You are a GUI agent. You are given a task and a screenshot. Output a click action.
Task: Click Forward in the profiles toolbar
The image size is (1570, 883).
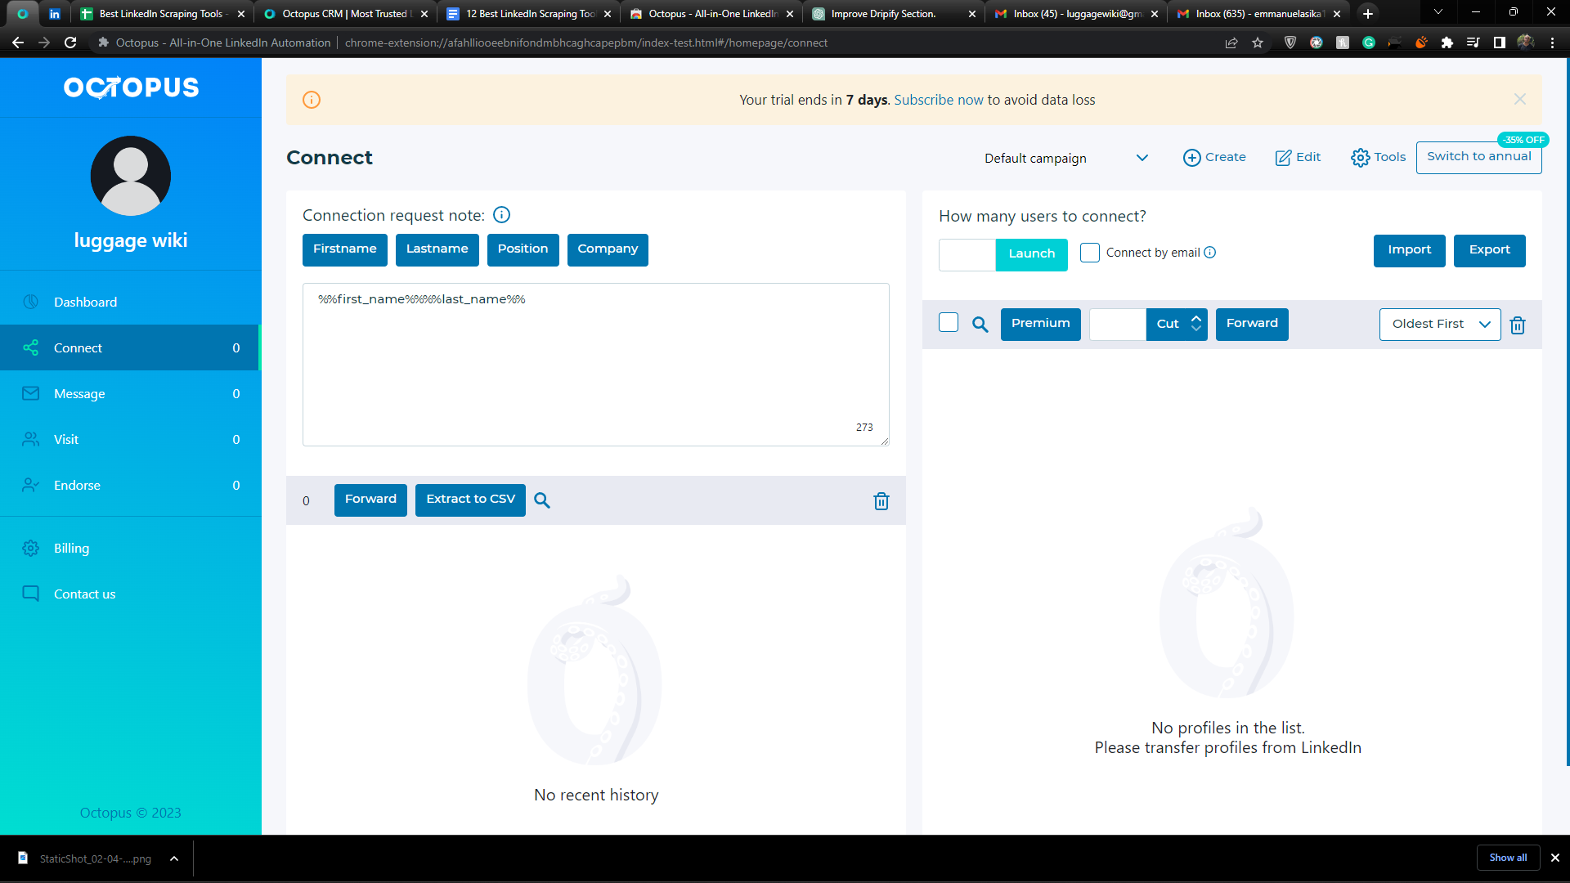point(1252,324)
